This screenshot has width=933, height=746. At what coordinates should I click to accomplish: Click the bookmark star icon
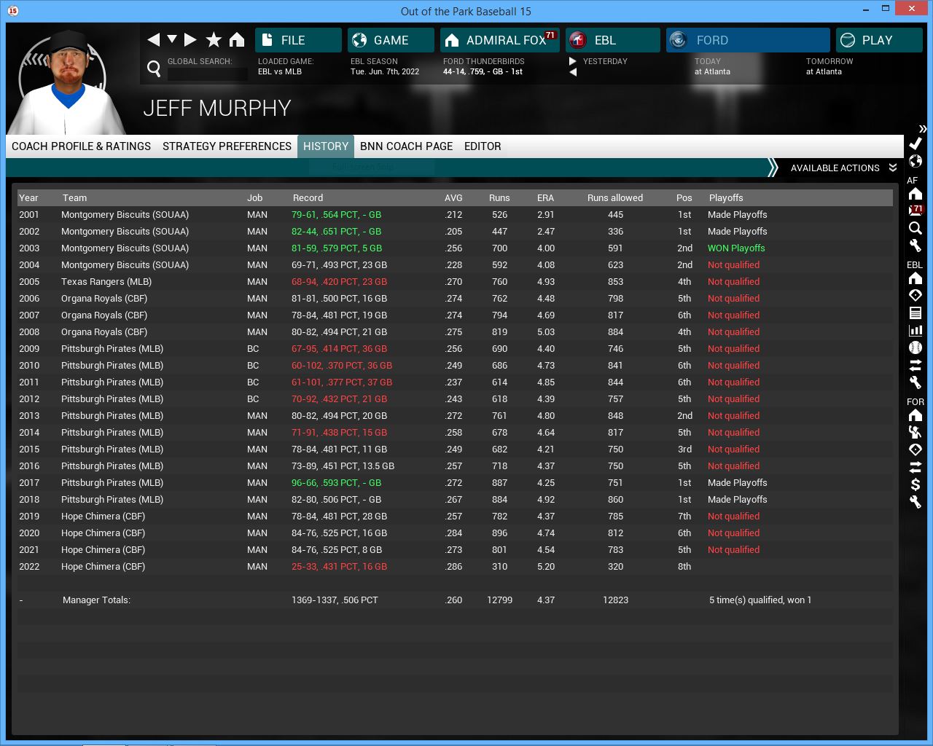tap(214, 40)
